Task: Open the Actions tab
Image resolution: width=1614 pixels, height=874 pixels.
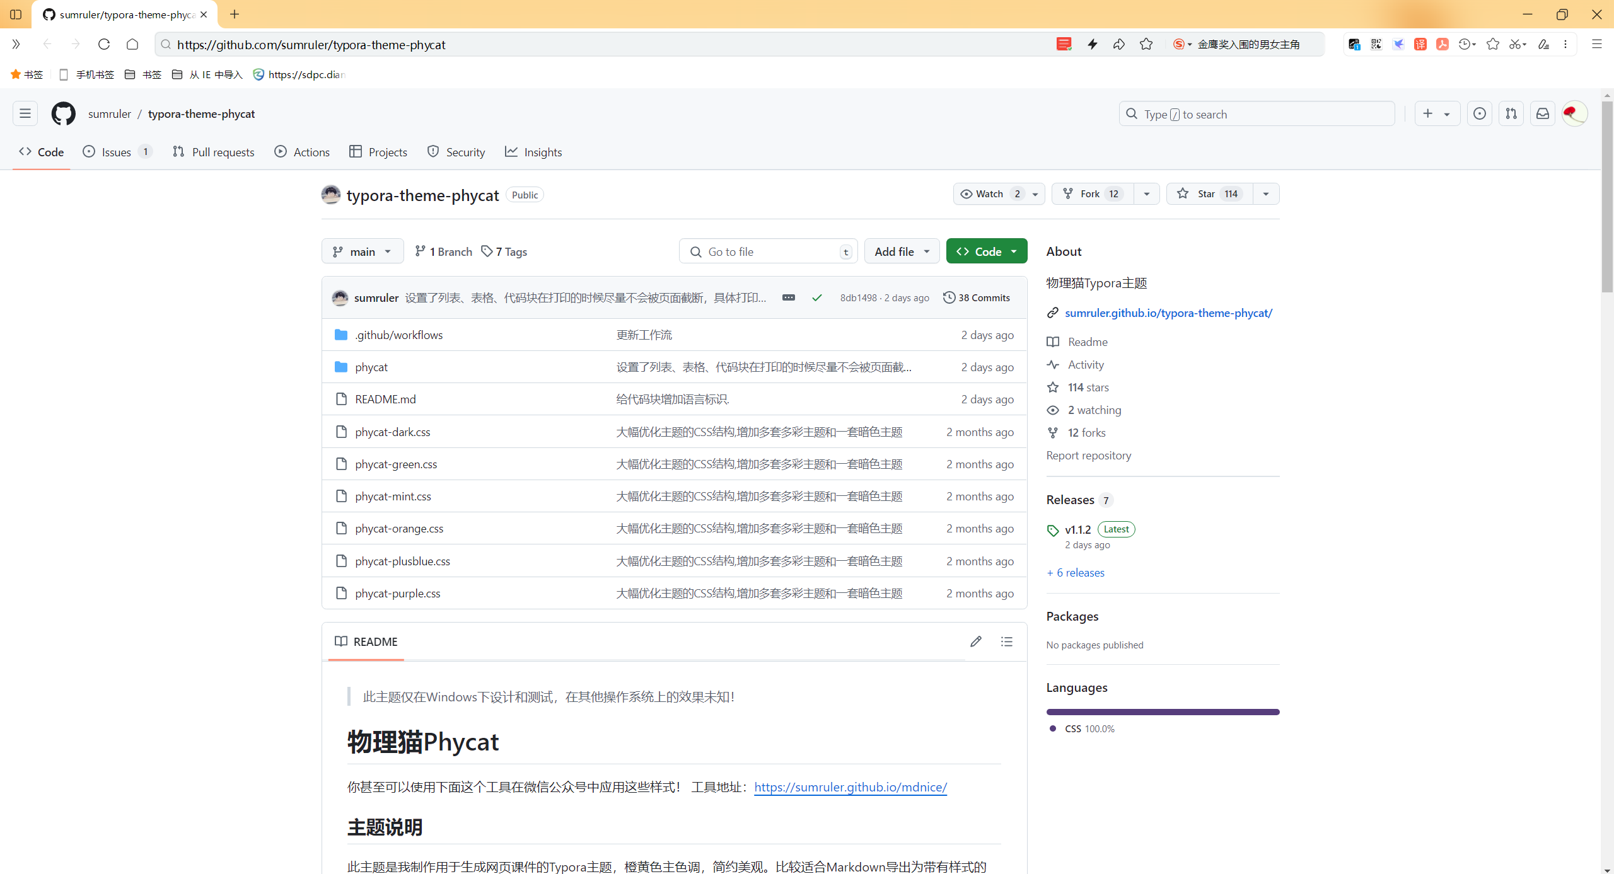Action: click(x=302, y=152)
